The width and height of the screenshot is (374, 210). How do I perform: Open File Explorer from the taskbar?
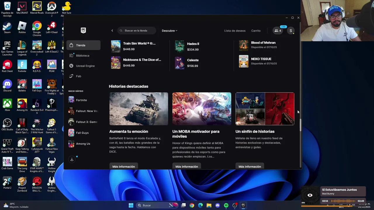pyautogui.click(x=209, y=205)
